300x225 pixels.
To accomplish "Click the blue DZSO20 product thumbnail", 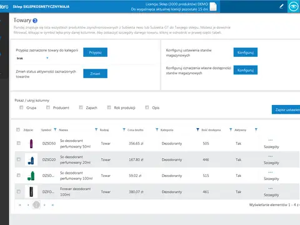I will 31,159.
